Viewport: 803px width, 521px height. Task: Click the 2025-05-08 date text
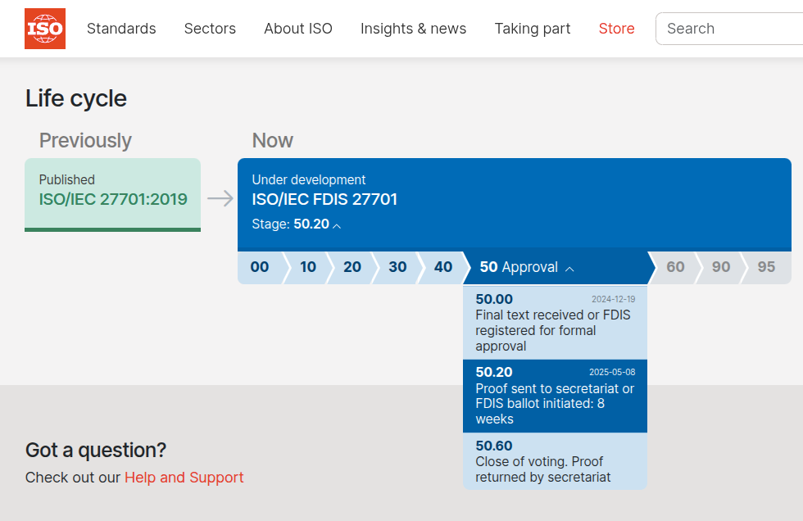click(x=612, y=372)
